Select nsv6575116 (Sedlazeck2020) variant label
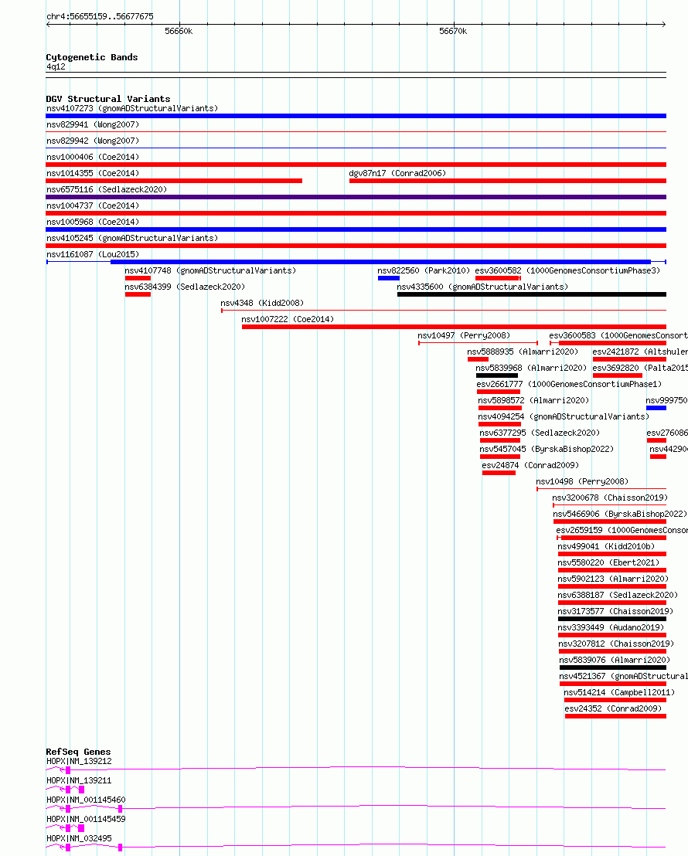 [107, 189]
